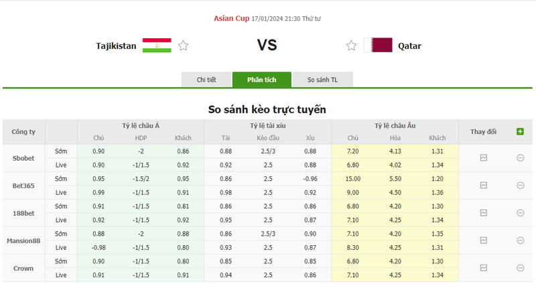Collapse the Crown row using its minus circle
536x288 pixels.
click(520, 268)
